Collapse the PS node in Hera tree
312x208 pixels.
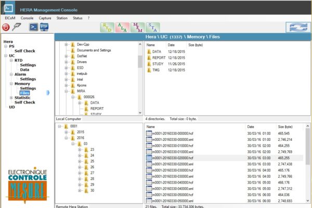[x=6, y=46]
